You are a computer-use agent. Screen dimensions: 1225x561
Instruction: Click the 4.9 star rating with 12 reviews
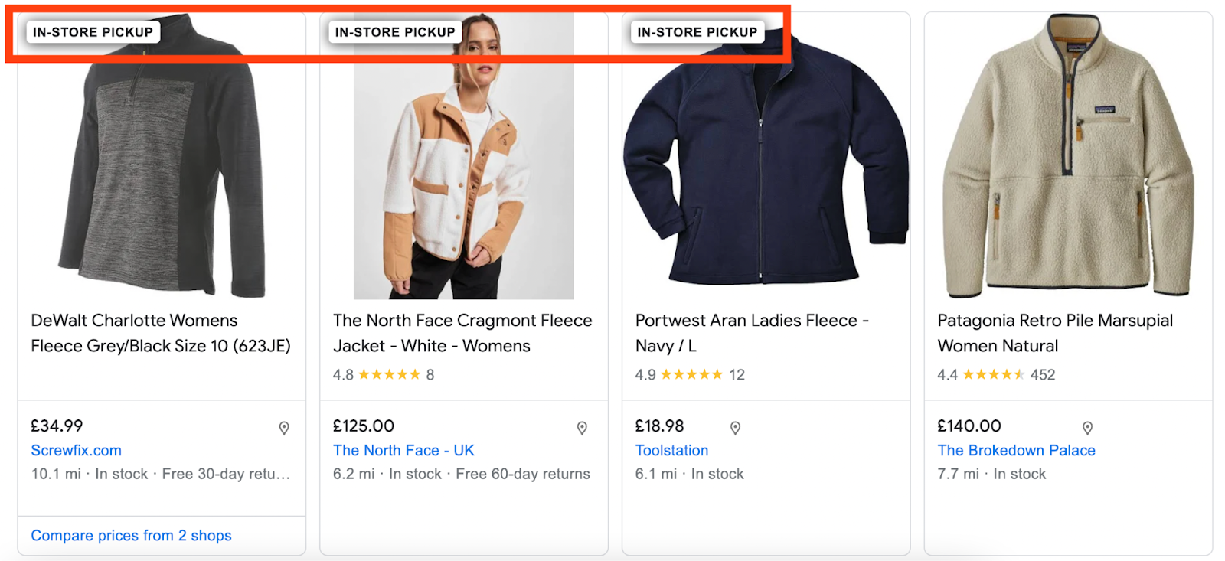pyautogui.click(x=690, y=375)
